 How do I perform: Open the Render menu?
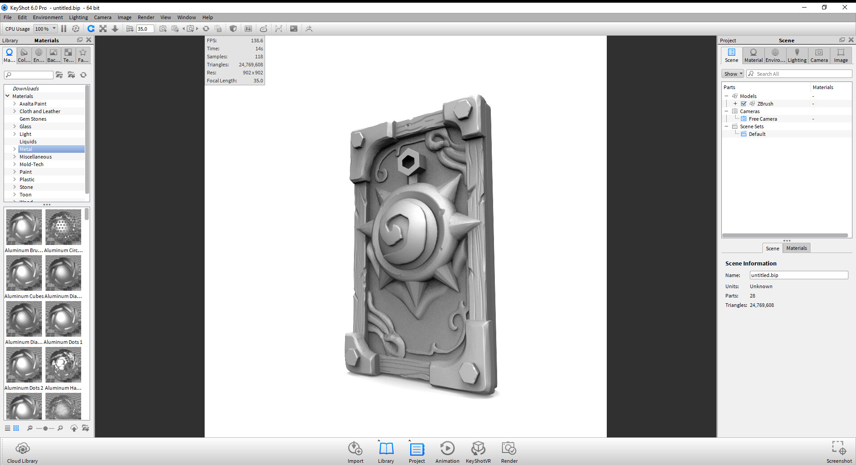[146, 17]
